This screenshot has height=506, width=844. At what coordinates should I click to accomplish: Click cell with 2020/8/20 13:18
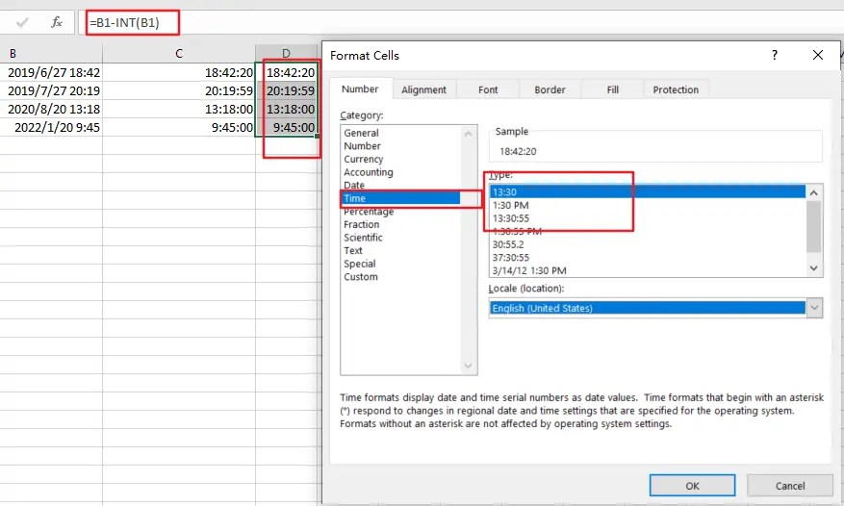pyautogui.click(x=51, y=109)
